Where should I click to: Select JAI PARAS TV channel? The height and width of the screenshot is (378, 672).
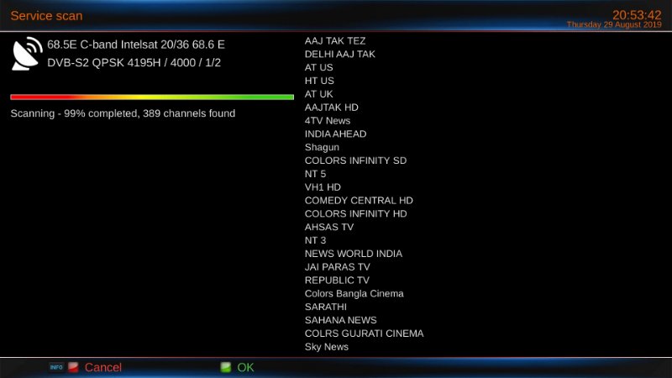[338, 266]
